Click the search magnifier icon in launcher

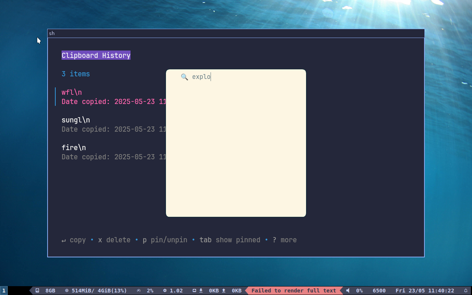(x=184, y=77)
